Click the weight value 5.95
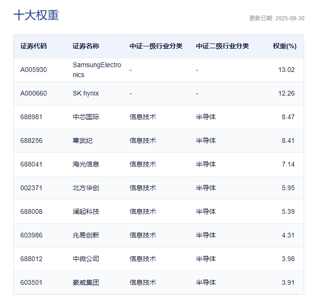This screenshot has width=325, height=298. click(288, 188)
